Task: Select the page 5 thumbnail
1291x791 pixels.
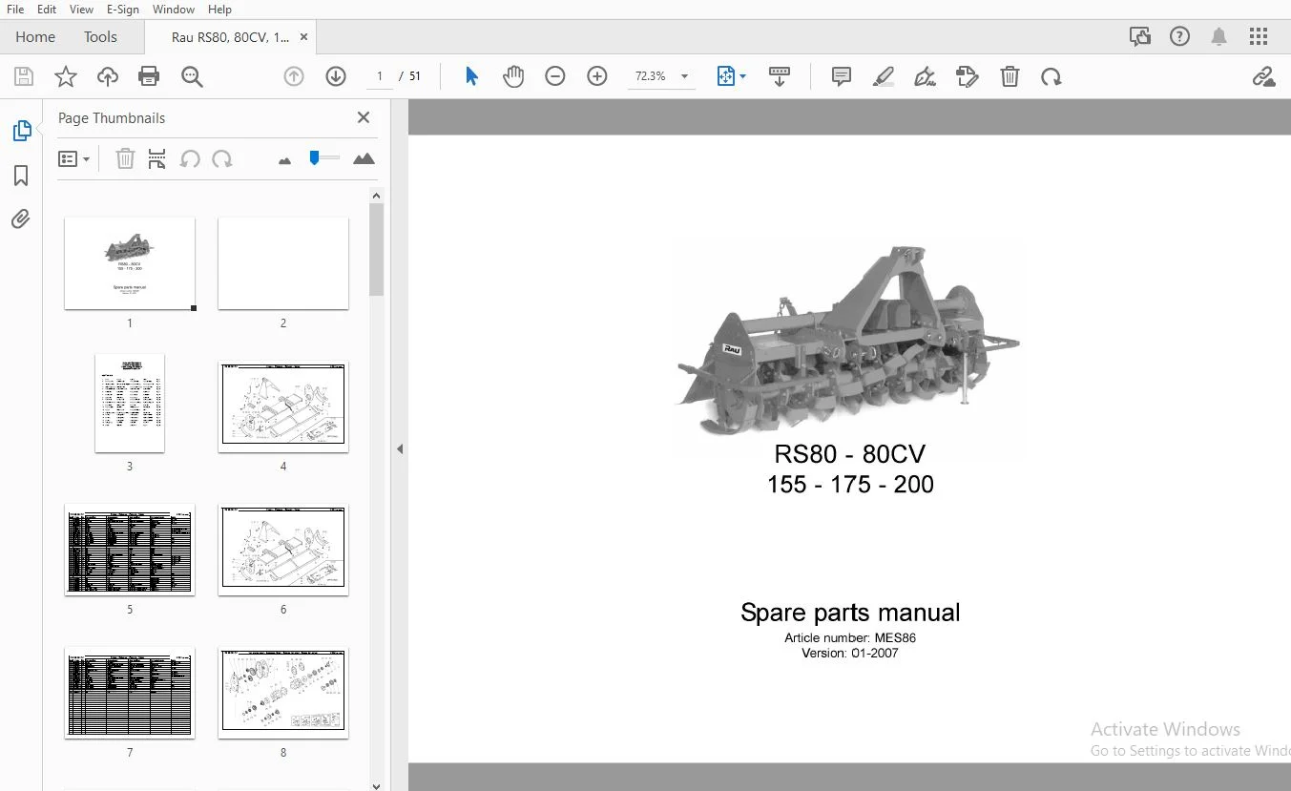Action: coord(130,550)
